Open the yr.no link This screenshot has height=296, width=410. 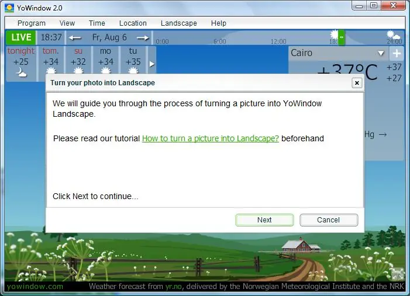pos(174,286)
